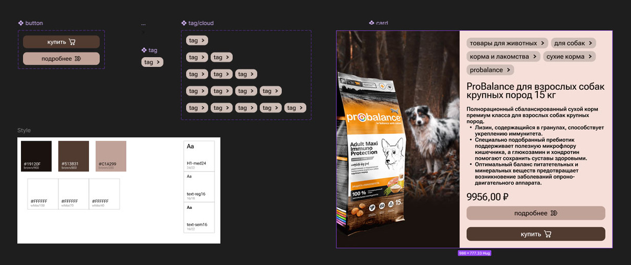
Task: Click "Adult Maxi Immuno Protection" text on the bag
Action: [364, 150]
